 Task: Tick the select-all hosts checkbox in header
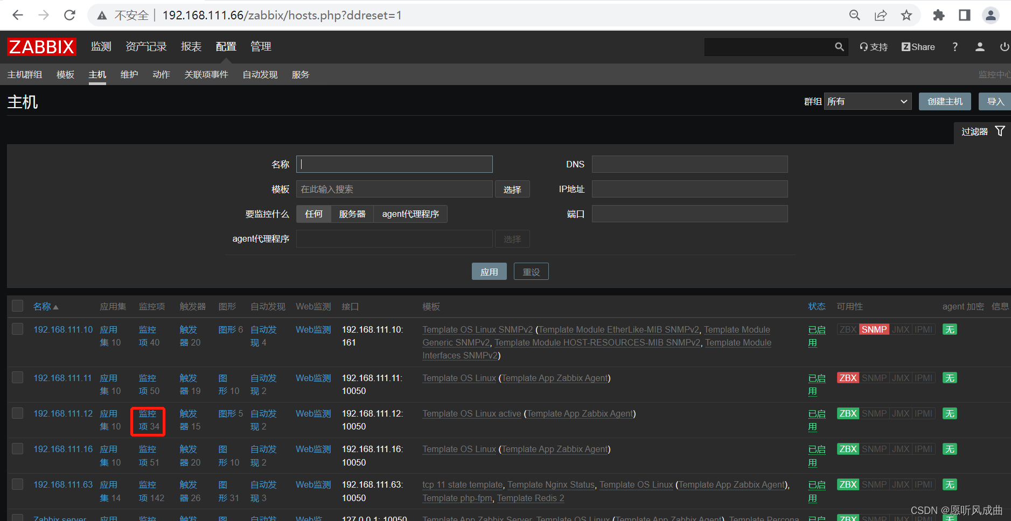18,306
